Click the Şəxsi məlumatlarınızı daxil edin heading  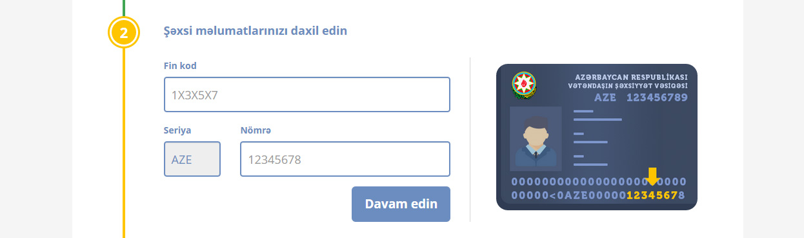coord(256,30)
